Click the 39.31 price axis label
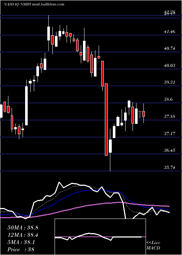 point(170,82)
